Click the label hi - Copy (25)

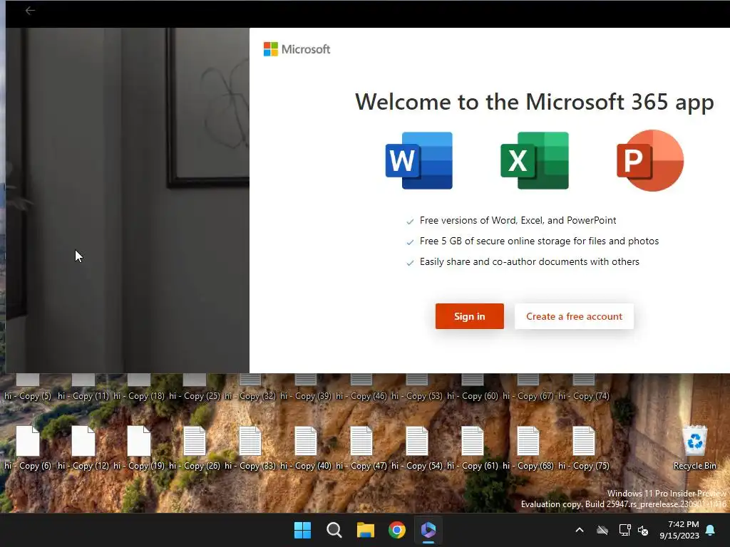tap(195, 396)
